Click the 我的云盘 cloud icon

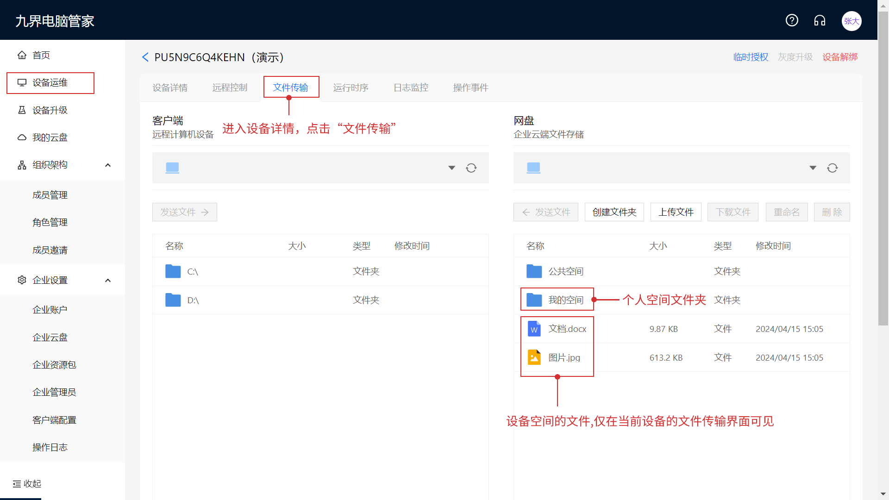pyautogui.click(x=22, y=137)
